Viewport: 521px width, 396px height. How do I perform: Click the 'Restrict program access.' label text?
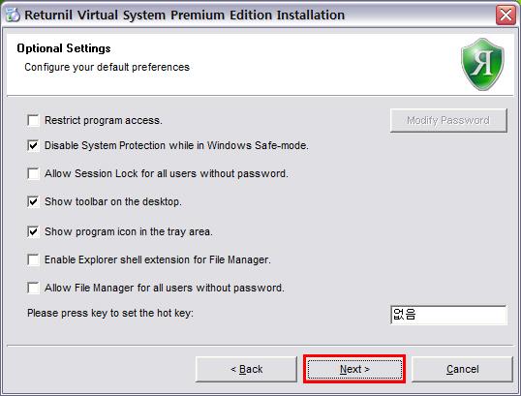point(104,120)
